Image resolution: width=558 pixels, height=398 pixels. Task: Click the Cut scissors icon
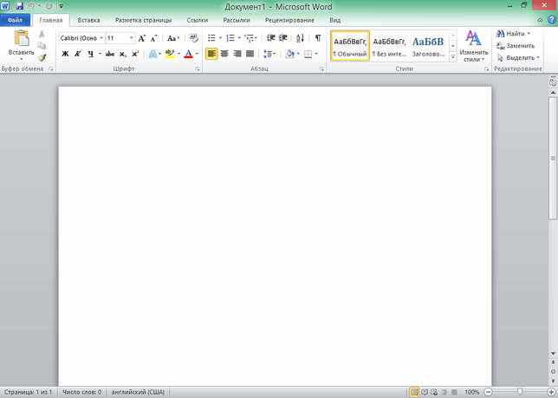point(42,34)
